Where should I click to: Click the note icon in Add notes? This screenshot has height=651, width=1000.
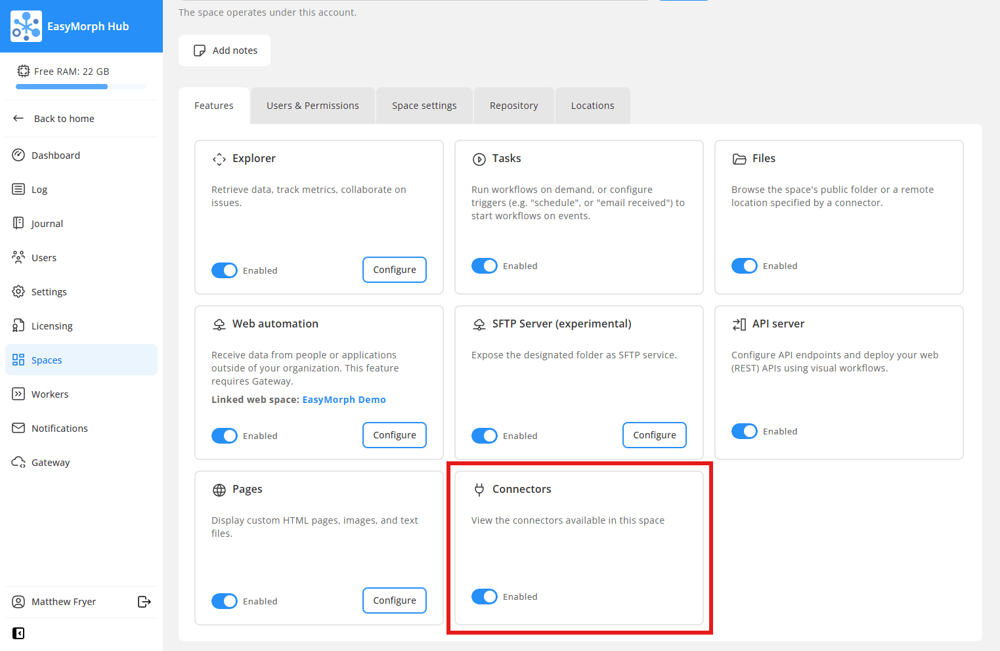pos(200,51)
